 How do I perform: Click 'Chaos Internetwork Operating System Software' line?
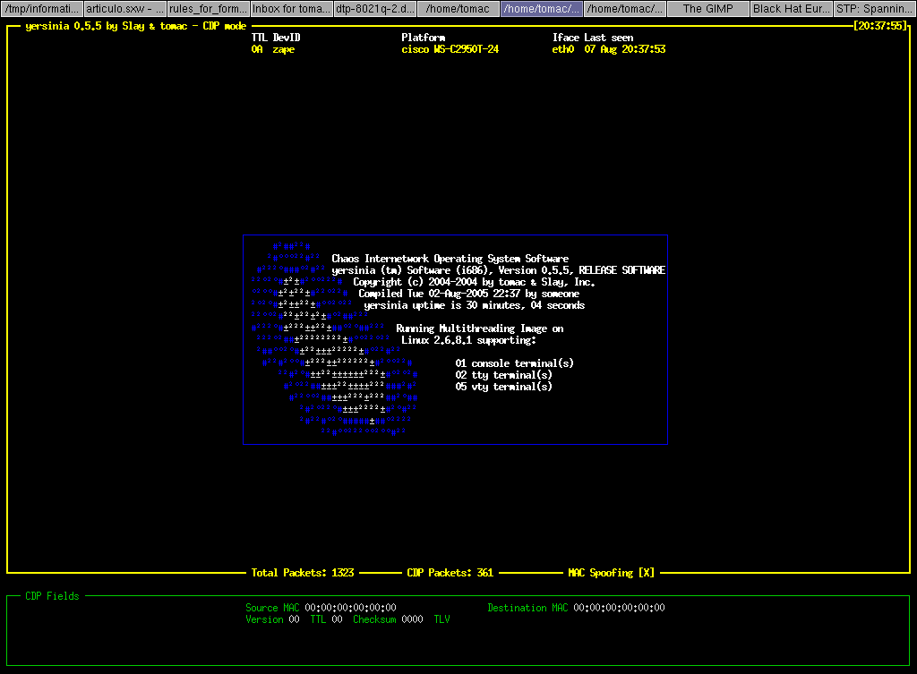coord(450,259)
